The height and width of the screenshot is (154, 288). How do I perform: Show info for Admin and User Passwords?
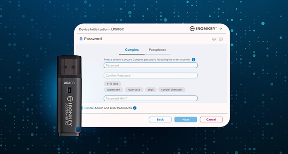[x=135, y=108]
